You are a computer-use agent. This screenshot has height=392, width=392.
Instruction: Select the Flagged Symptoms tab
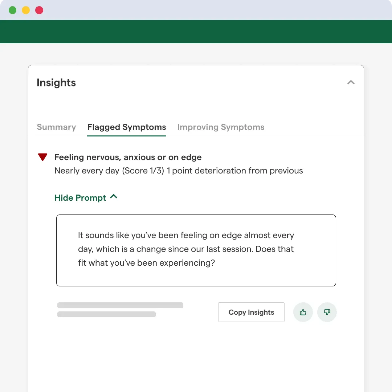tap(127, 127)
